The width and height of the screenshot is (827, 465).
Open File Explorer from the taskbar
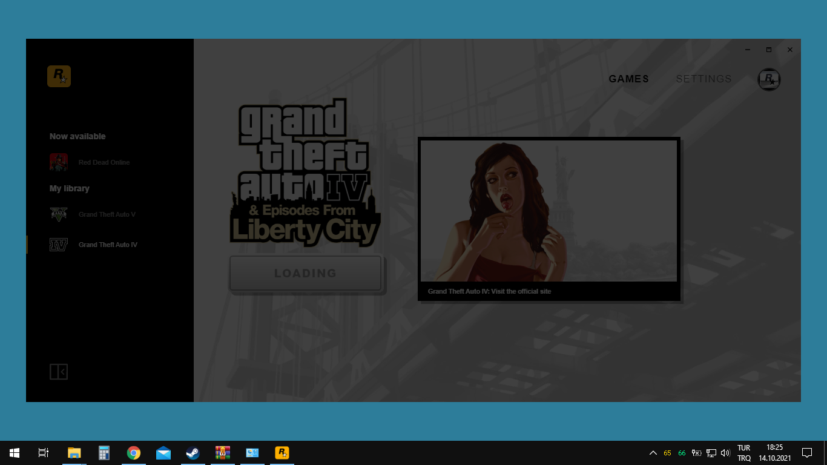pos(74,453)
